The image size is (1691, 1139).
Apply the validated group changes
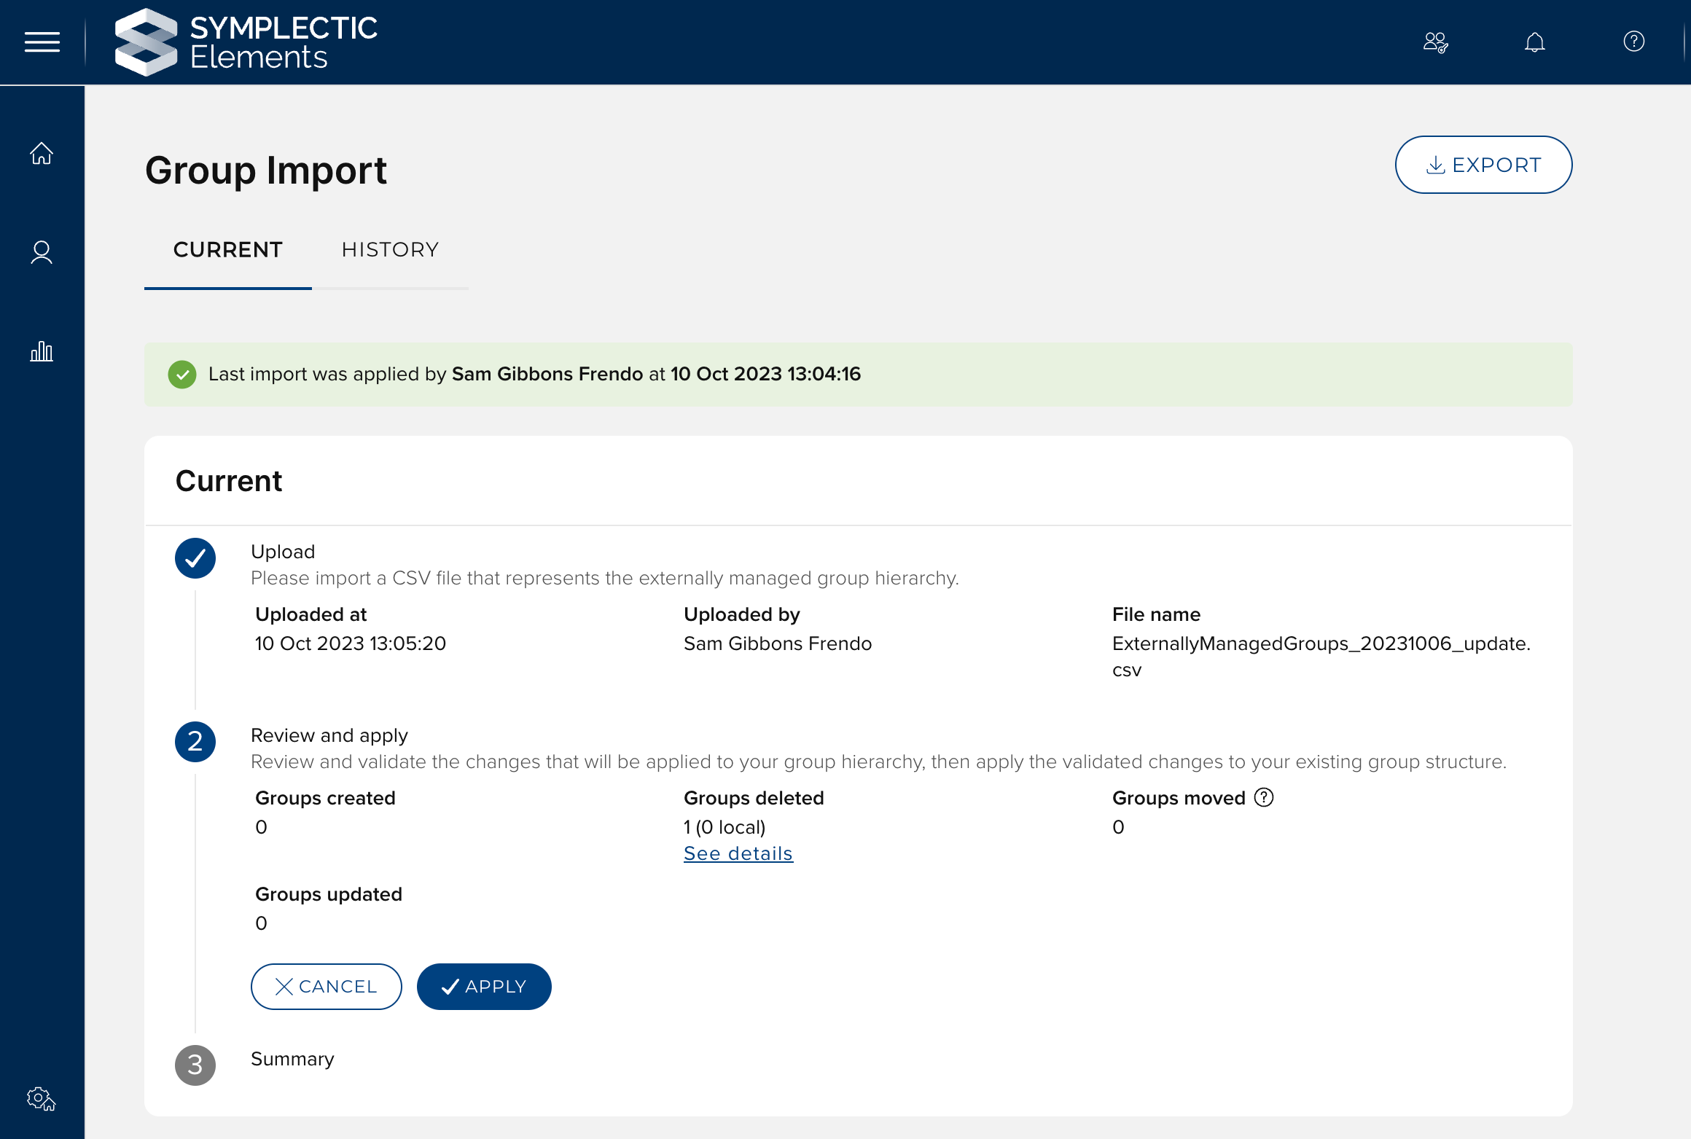click(x=484, y=987)
